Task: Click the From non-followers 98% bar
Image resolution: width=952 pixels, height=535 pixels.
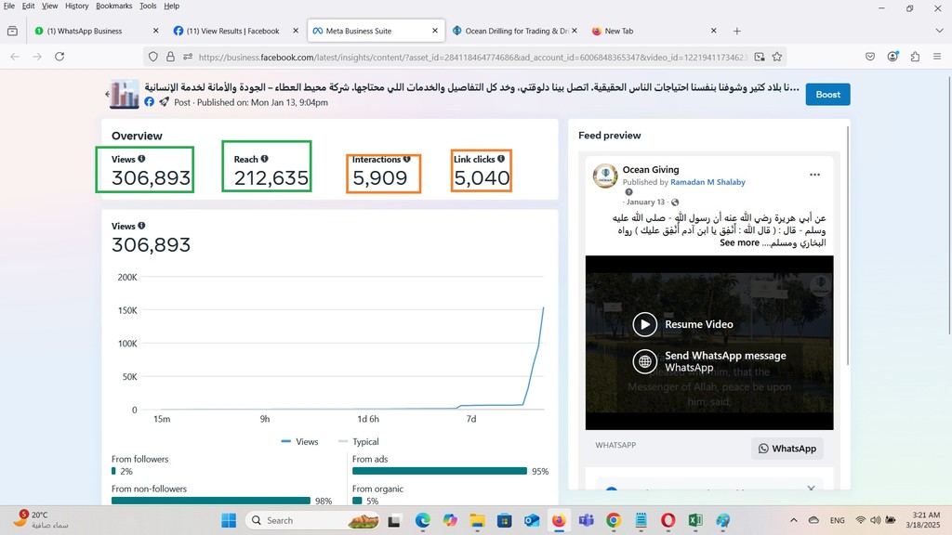Action: [x=211, y=501]
